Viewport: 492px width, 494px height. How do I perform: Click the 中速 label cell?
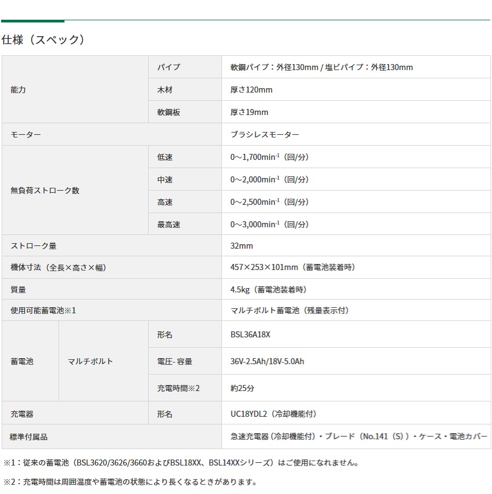pyautogui.click(x=185, y=179)
